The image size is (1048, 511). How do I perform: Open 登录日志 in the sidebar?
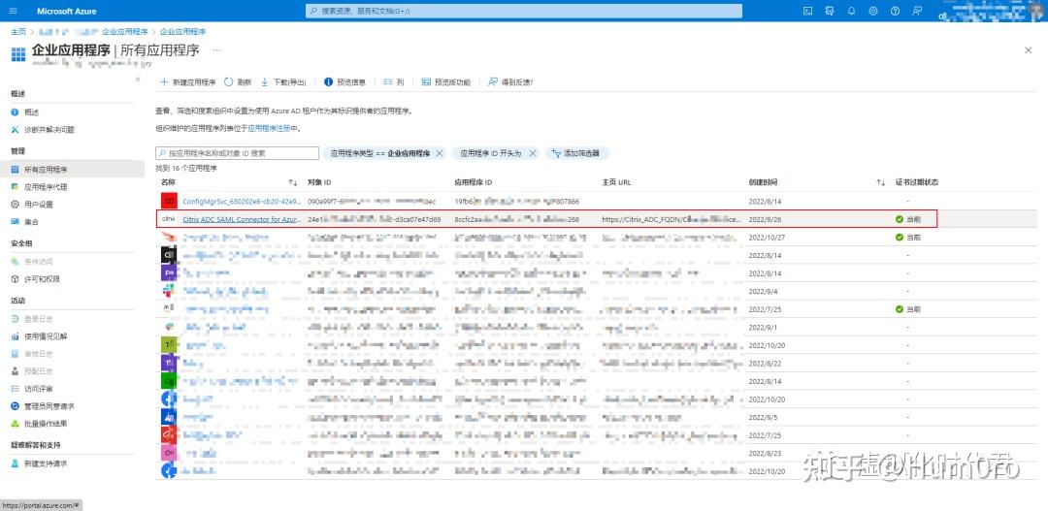[x=32, y=319]
